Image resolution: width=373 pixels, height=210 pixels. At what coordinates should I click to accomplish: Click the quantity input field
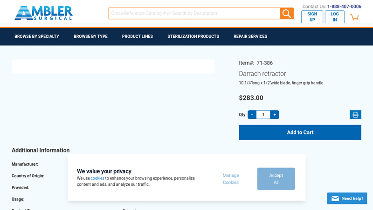click(263, 115)
